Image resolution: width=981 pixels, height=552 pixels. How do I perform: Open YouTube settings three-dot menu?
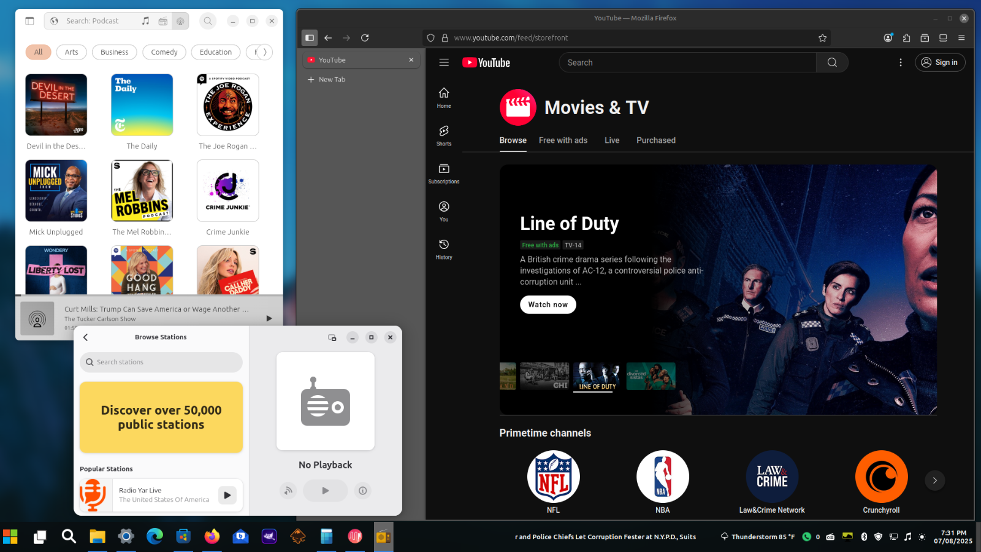click(x=900, y=63)
